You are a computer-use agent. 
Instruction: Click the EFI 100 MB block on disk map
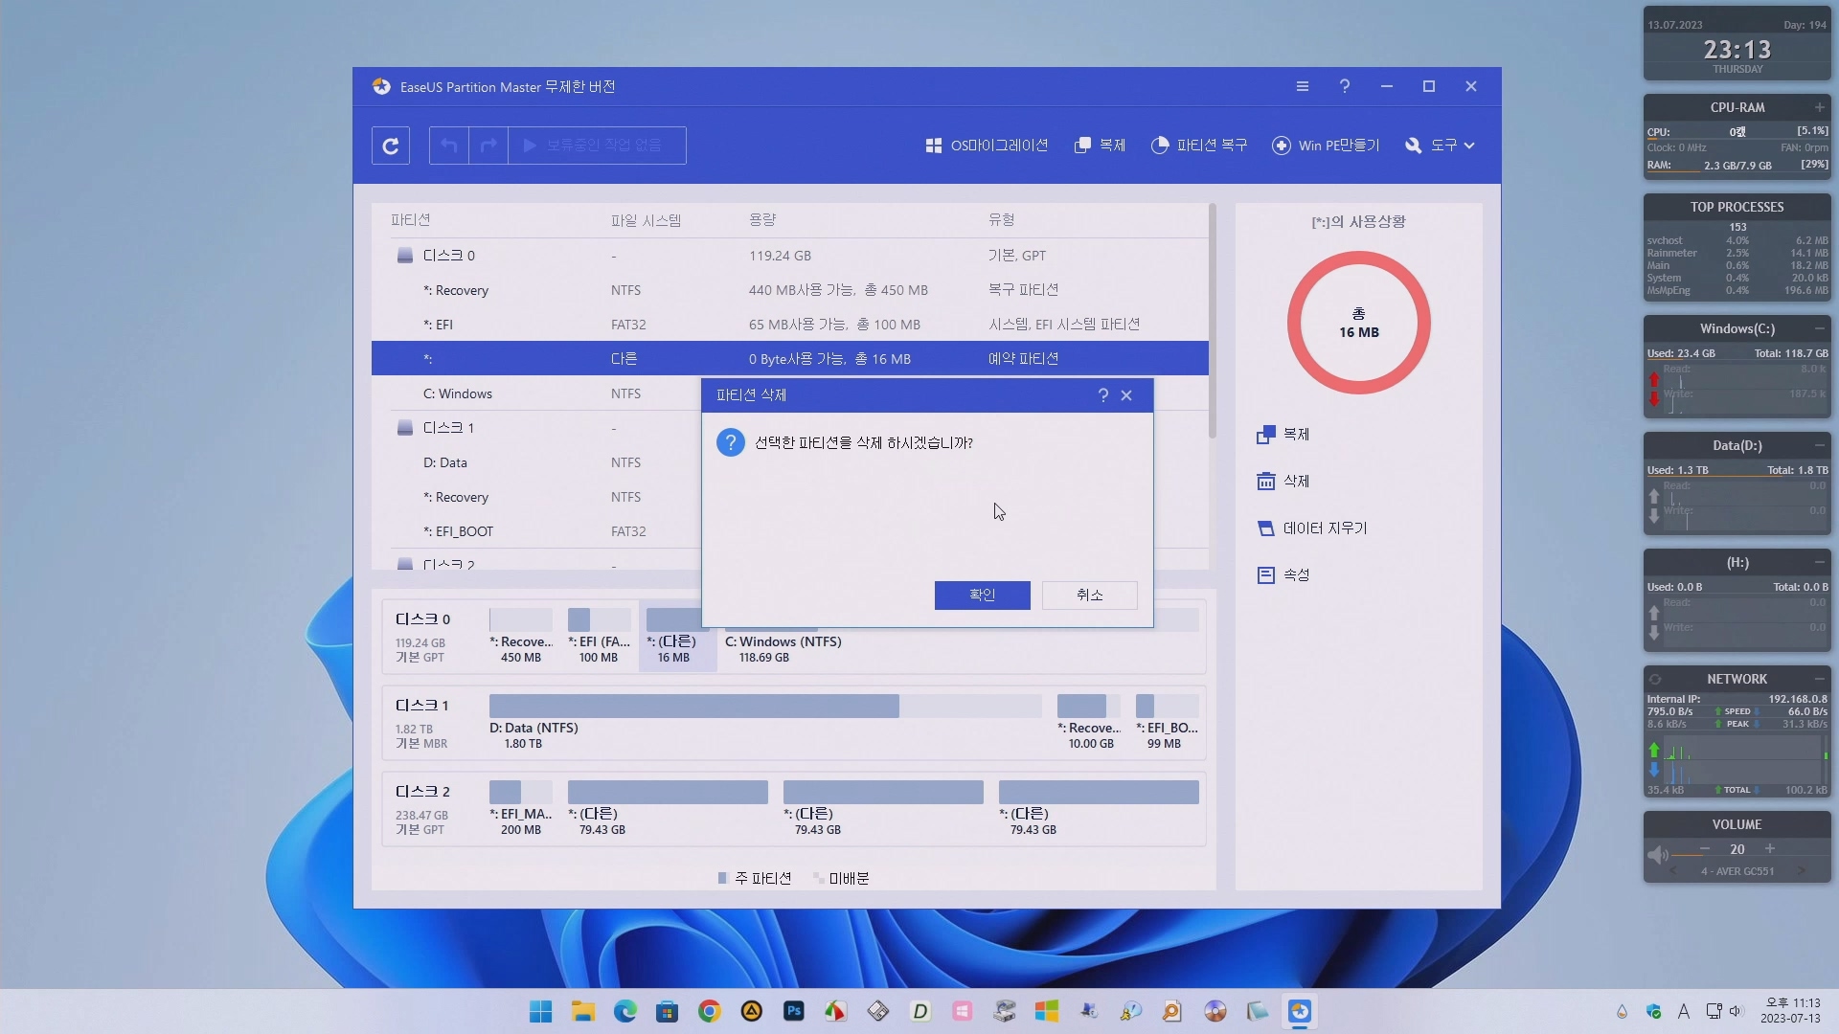tap(600, 636)
